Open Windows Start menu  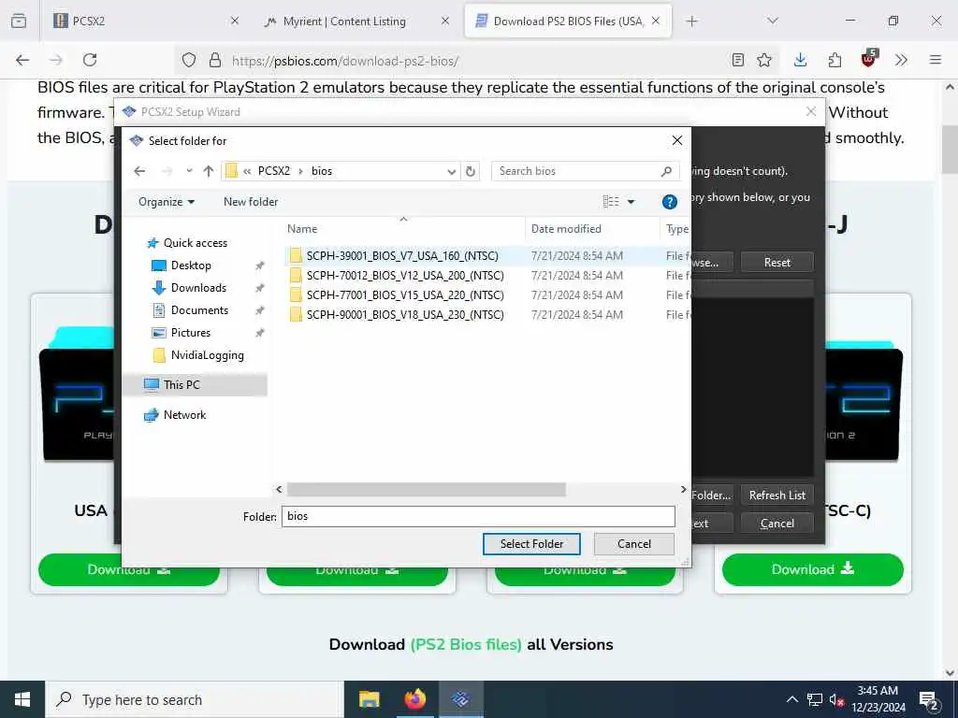coord(22,699)
